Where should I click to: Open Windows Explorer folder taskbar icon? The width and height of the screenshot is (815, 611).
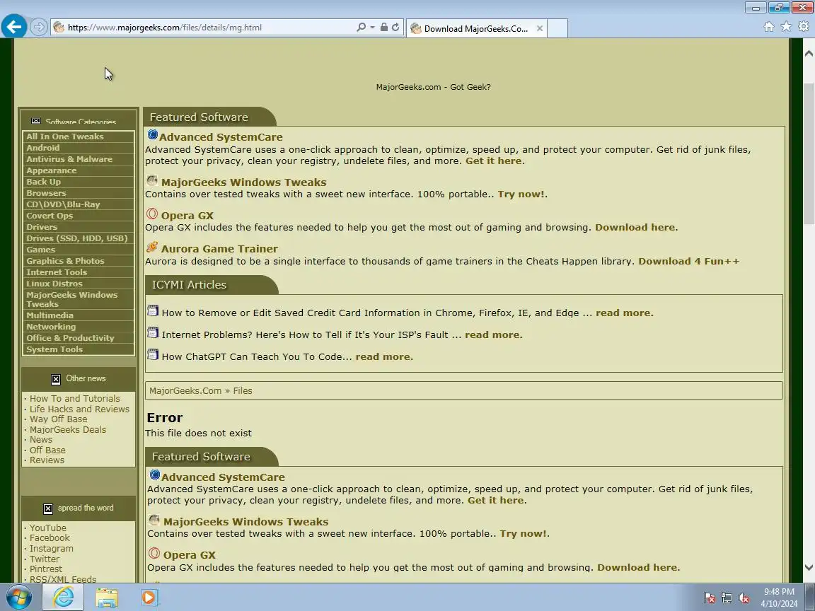point(107,598)
